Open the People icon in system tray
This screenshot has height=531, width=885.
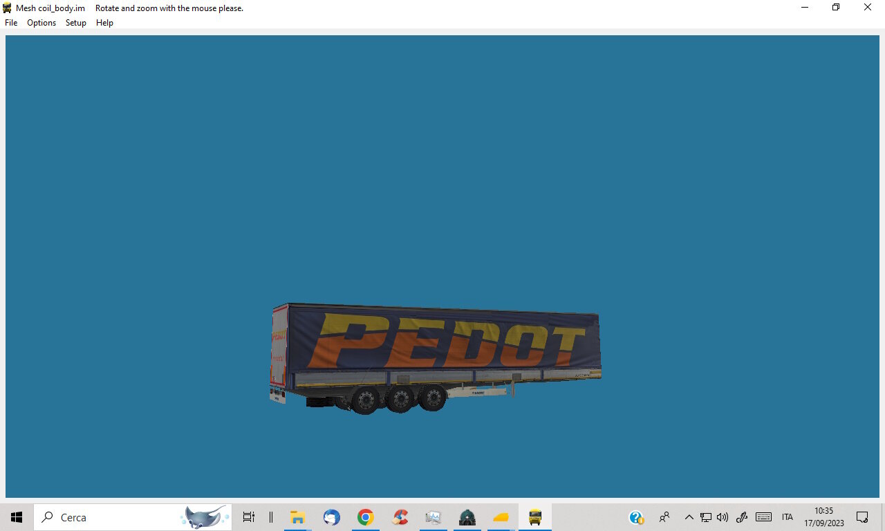click(664, 517)
